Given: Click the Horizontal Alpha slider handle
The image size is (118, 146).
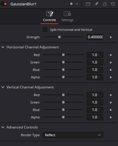Looking at the screenshot, I should (x=63, y=77).
